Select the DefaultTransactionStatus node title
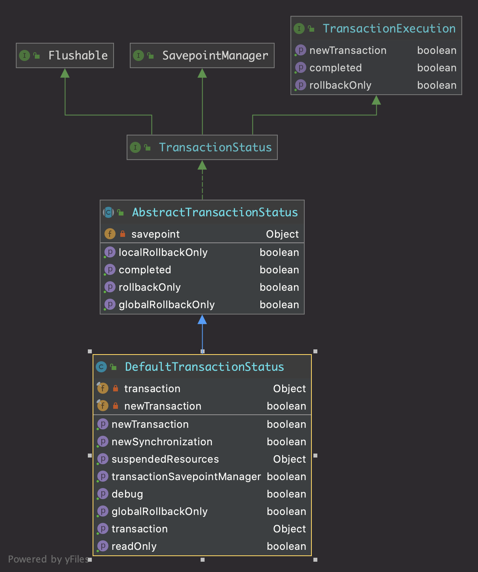Viewport: 478px width, 572px height. tap(205, 367)
